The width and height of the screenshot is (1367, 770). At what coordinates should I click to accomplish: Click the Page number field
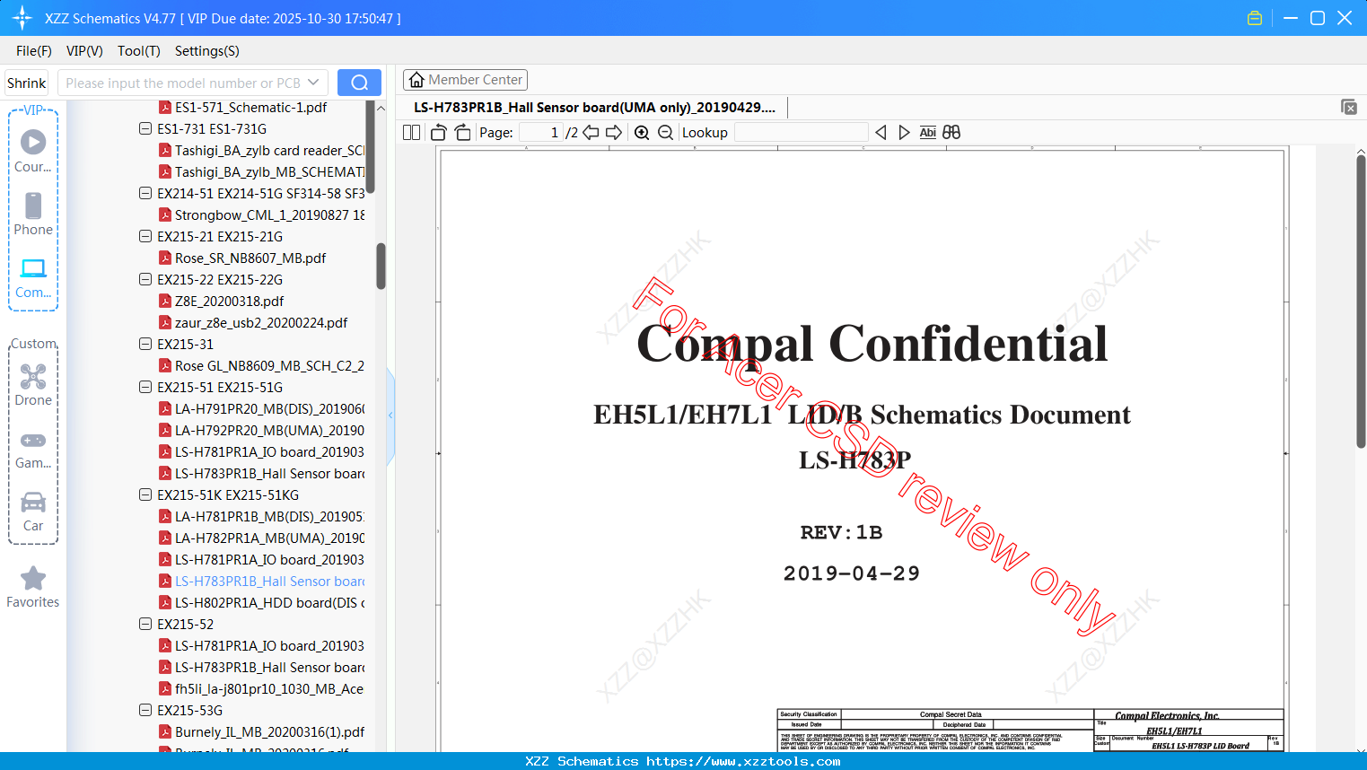tap(542, 133)
